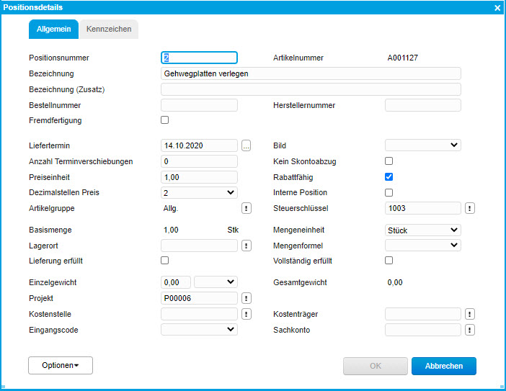
Task: Open Kostenstelle lookup icon
Action: [246, 314]
